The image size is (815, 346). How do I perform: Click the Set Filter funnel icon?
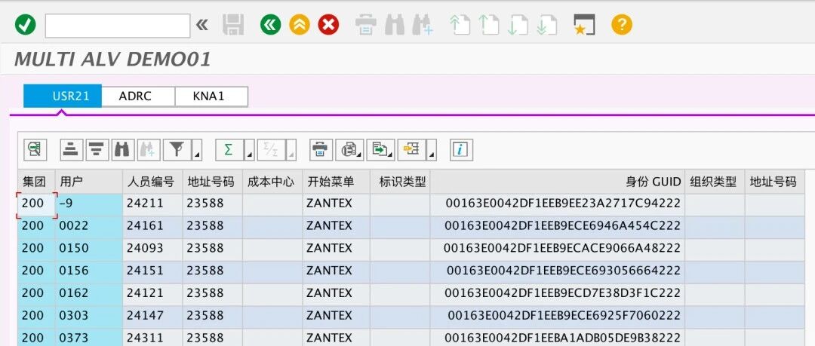[x=177, y=149]
